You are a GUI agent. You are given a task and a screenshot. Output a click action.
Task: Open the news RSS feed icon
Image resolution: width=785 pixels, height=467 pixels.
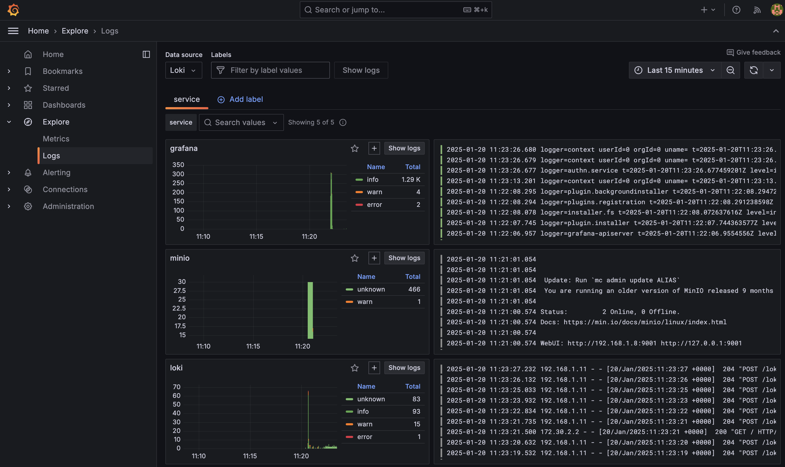point(757,10)
